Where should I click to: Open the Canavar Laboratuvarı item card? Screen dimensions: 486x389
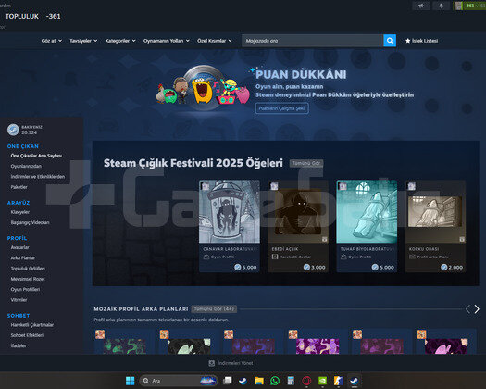click(230, 226)
